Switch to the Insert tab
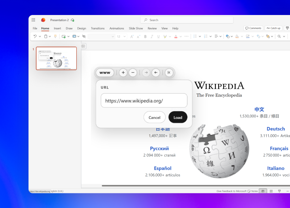The height and width of the screenshot is (208, 290). coord(57,28)
